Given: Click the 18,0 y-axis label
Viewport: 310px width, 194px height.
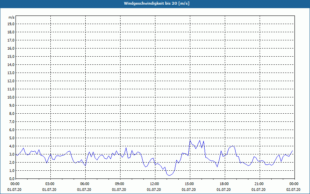Looking at the screenshot, I should pos(11,32).
